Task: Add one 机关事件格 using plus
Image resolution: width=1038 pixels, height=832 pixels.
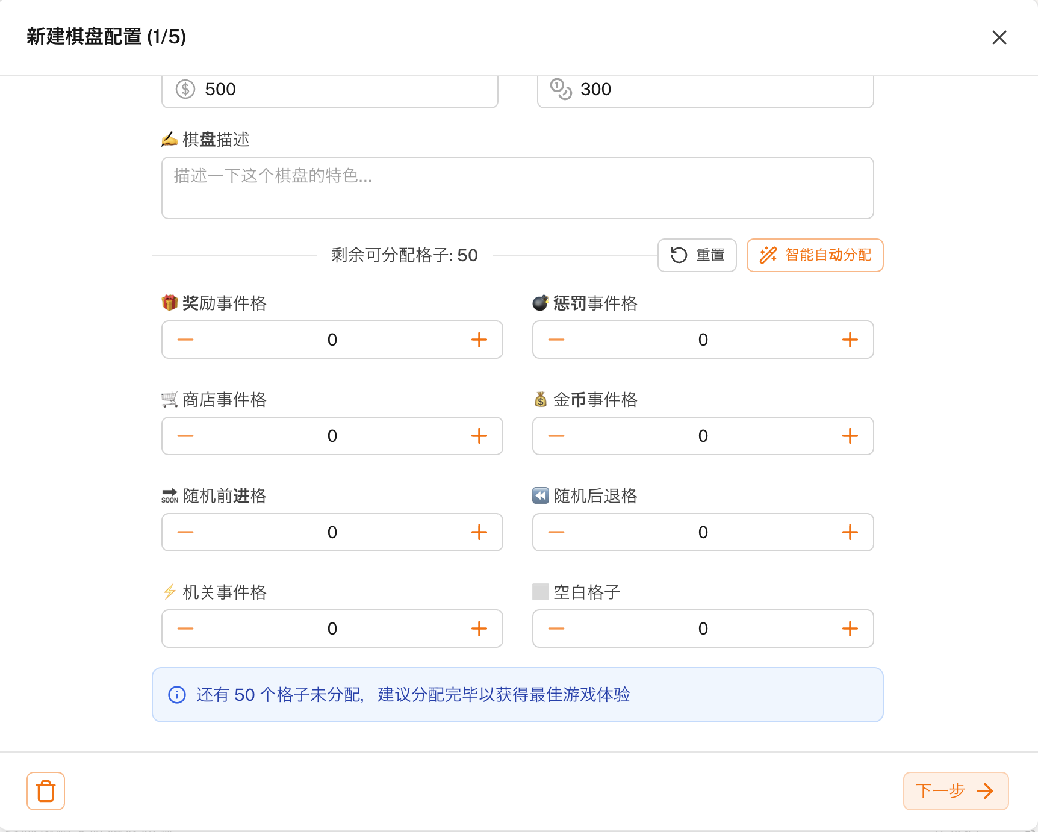Action: (x=479, y=629)
